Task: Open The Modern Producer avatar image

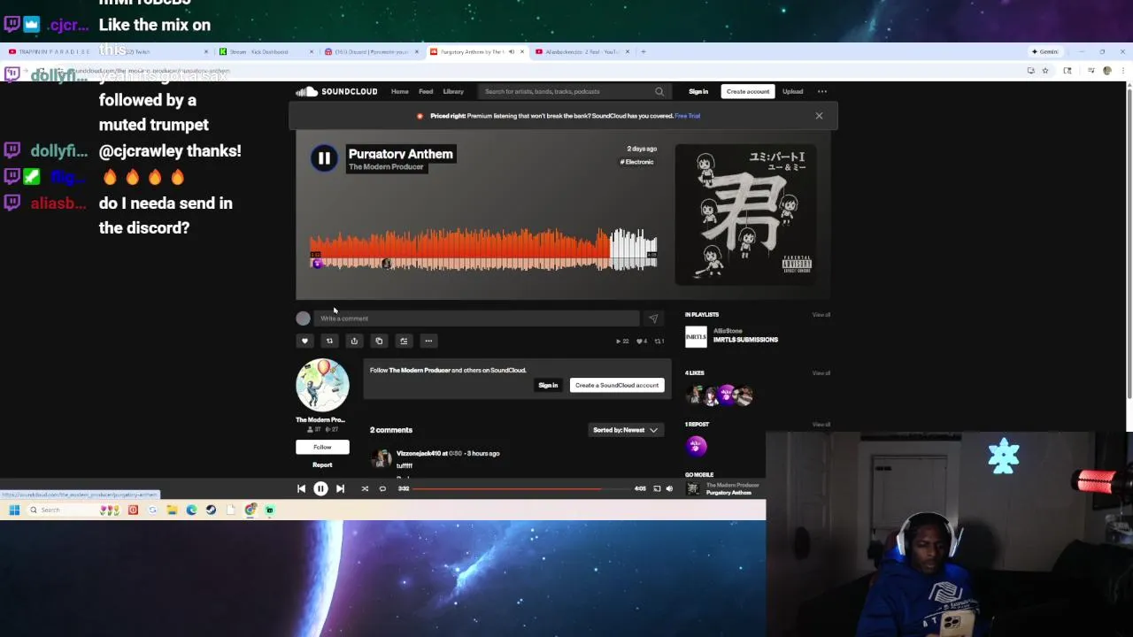Action: click(x=322, y=385)
